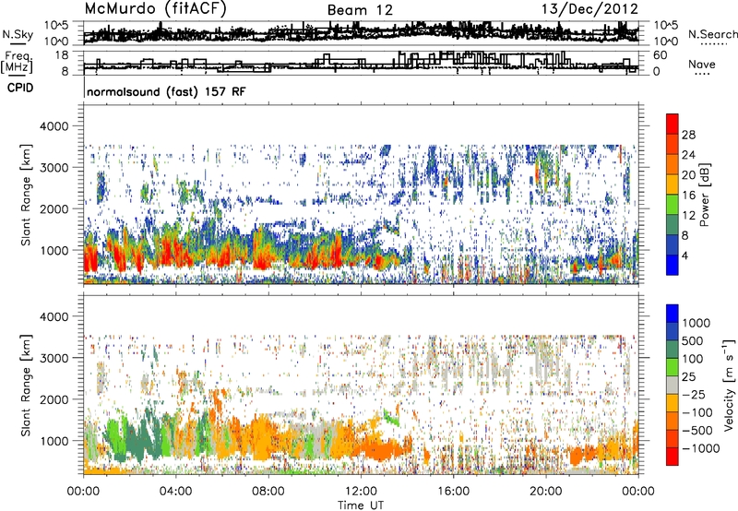Click the 08:00 time tick label
Screen dimensions: 738x511
268,492
